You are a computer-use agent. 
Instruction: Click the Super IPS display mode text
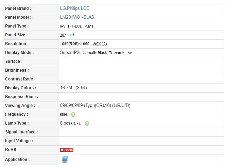coord(70,53)
